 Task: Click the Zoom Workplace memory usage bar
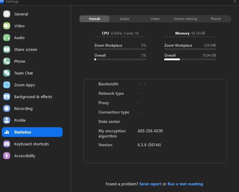(x=190, y=49)
